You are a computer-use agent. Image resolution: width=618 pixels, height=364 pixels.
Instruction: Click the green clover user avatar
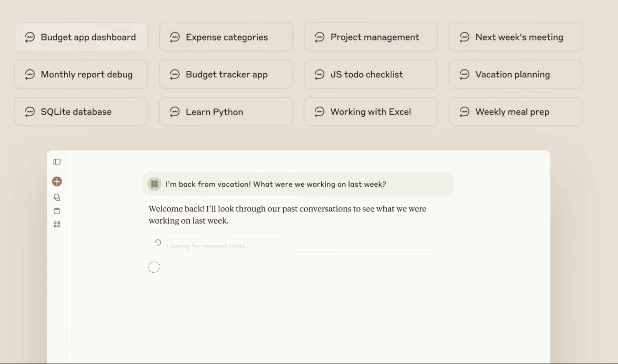point(154,184)
